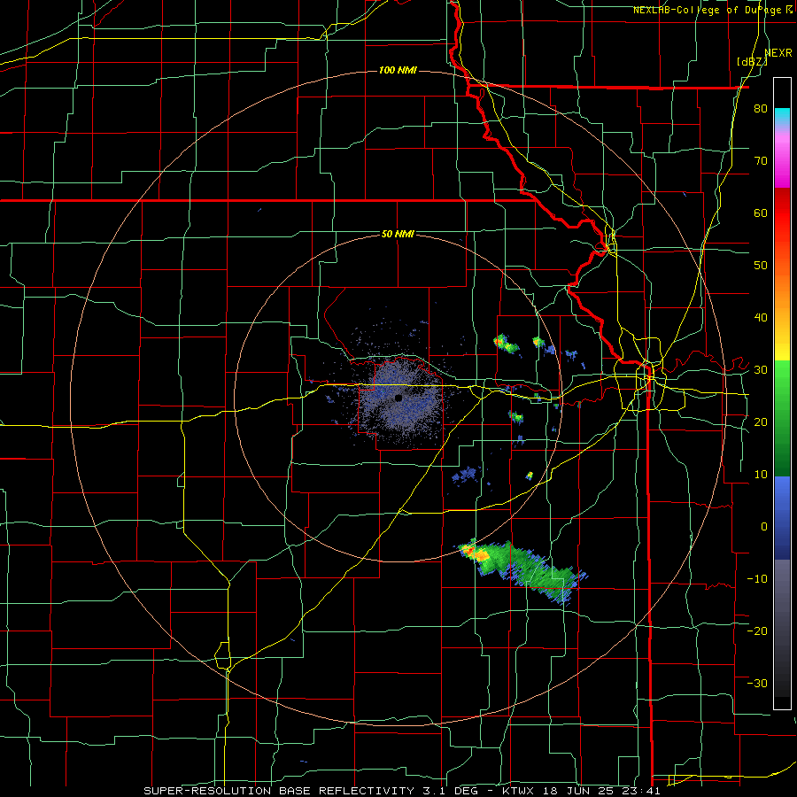Image resolution: width=797 pixels, height=797 pixels.
Task: Click the black radar site dot at the center
Action: pyautogui.click(x=398, y=398)
